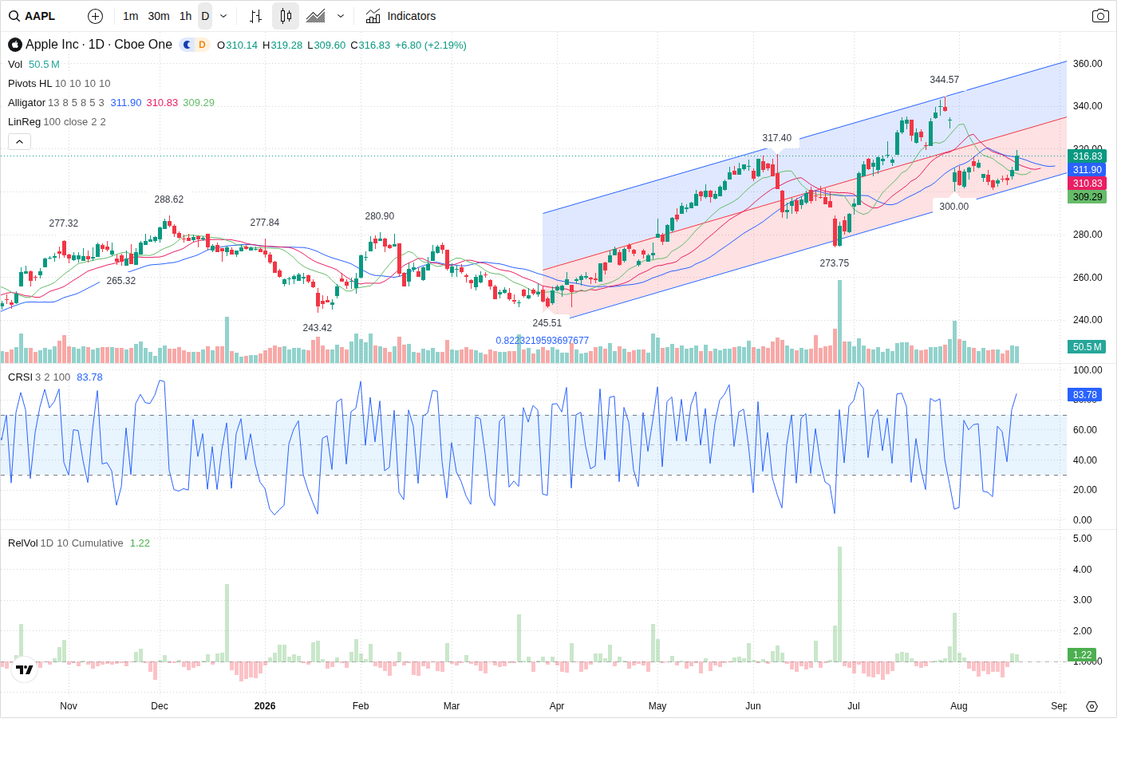
Task: Collapse the indicator legend chevron
Action: pyautogui.click(x=20, y=141)
